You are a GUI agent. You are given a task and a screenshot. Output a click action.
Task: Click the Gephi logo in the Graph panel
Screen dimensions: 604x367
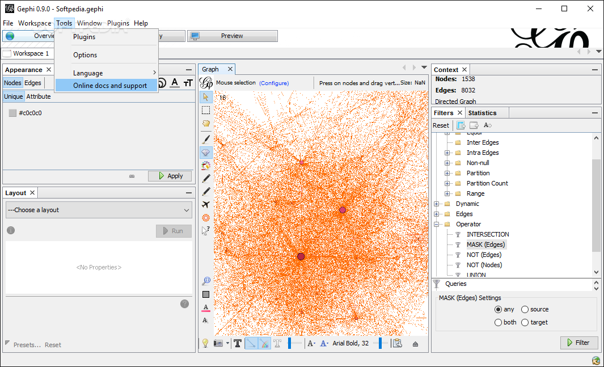[x=206, y=82]
